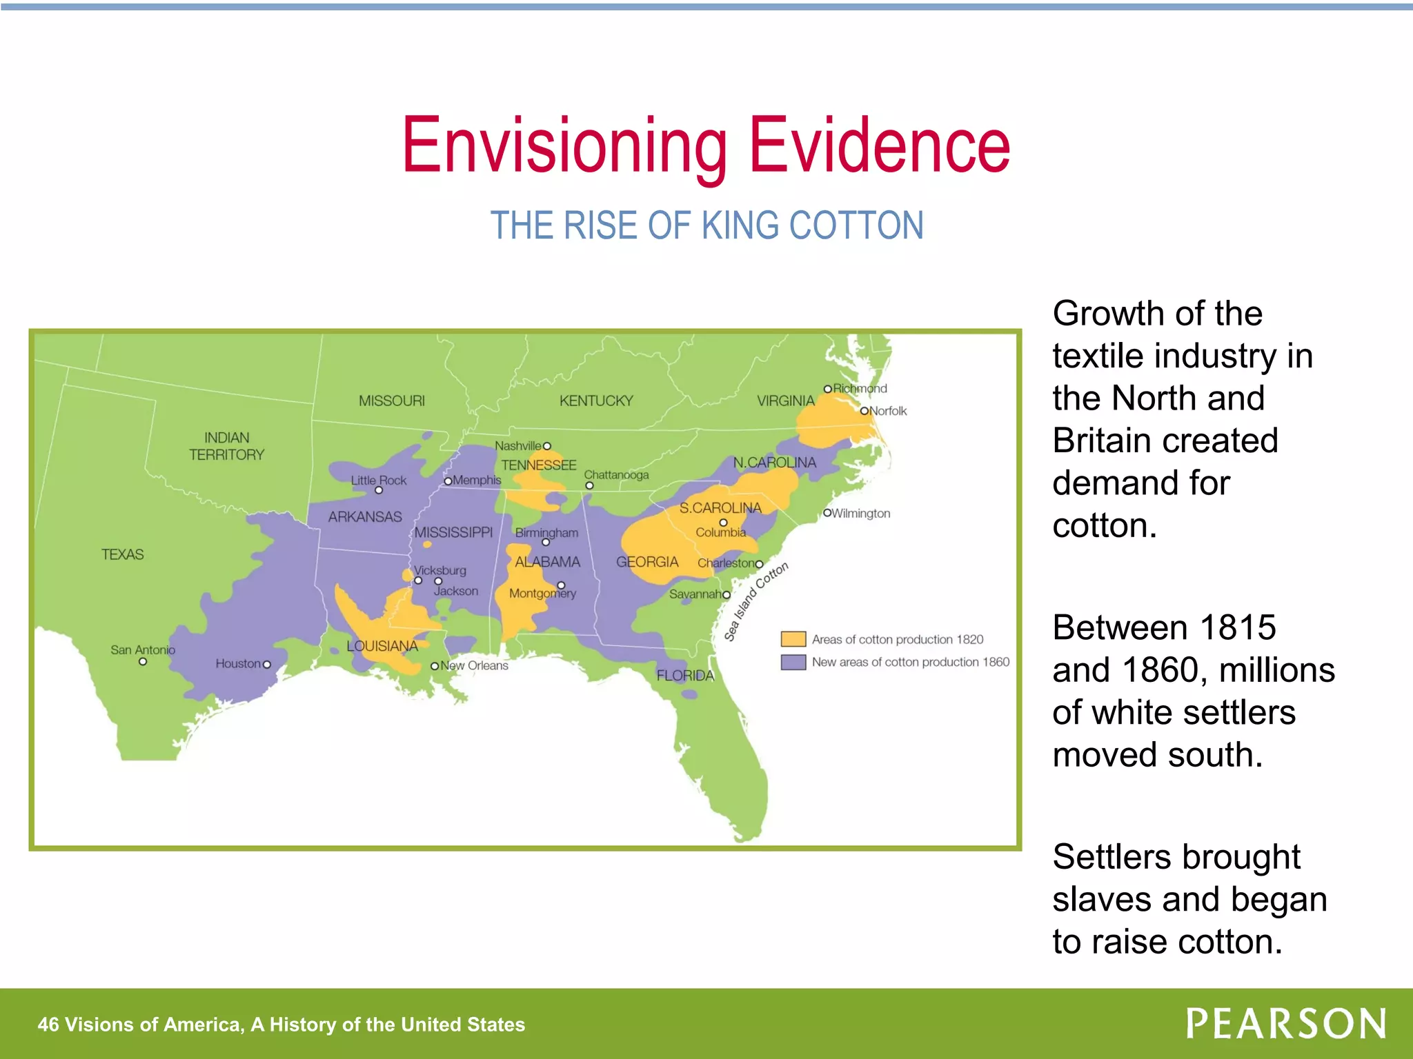Screen dimensions: 1413x1059
Task: Click The Rise of King Cotton subtitle
Action: pos(706,225)
